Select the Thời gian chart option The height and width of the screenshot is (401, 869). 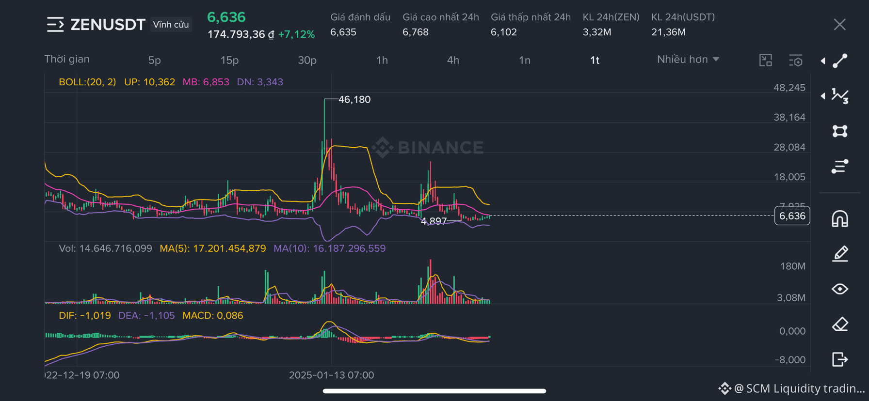[x=67, y=59]
